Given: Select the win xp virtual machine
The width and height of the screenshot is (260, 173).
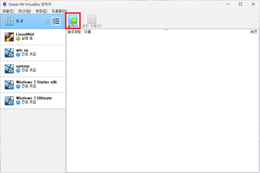Looking at the screenshot, I should click(33, 53).
